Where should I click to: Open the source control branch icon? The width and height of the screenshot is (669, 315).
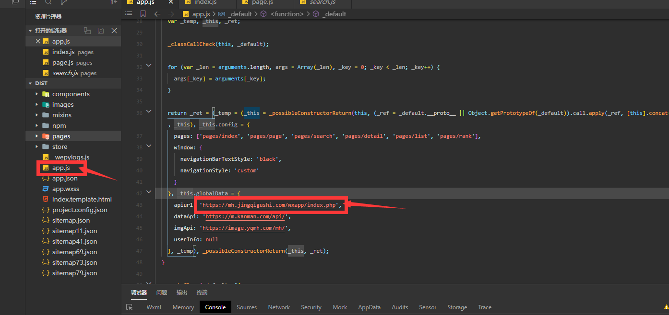point(64,2)
